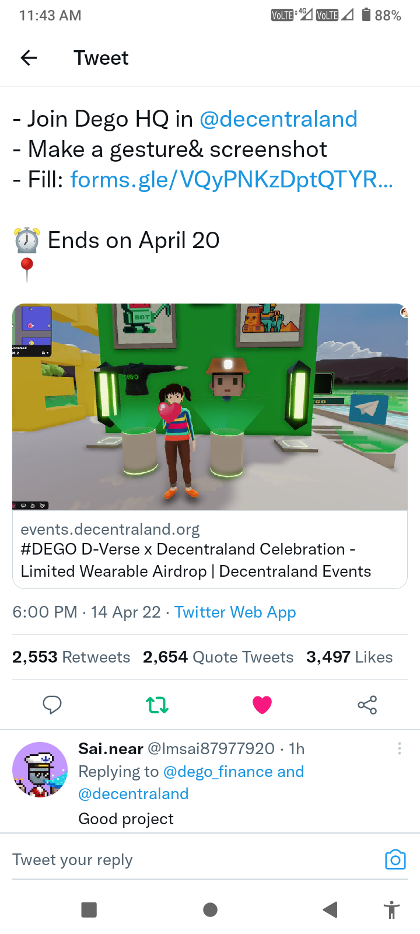This screenshot has height=934, width=420.
Task: View the 2,553 Retweets list
Action: coord(71,657)
